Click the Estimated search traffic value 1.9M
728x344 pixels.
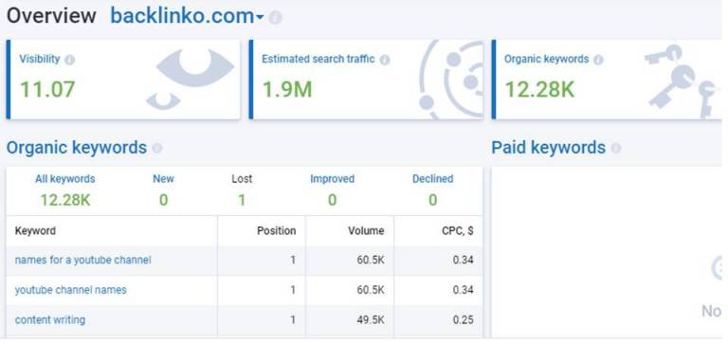click(287, 89)
